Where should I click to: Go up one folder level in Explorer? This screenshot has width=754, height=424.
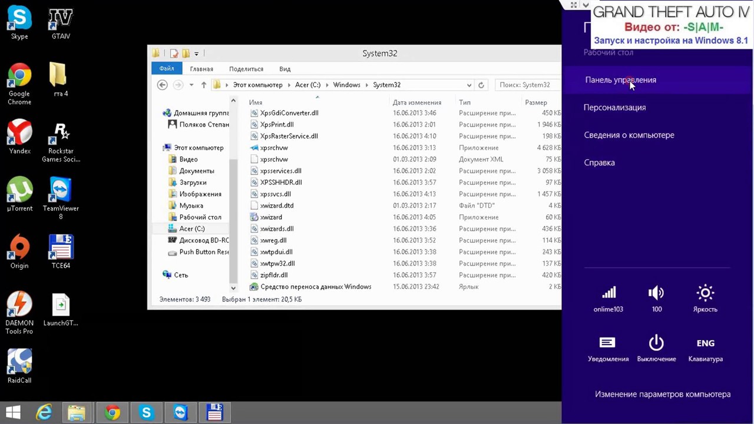pos(204,85)
